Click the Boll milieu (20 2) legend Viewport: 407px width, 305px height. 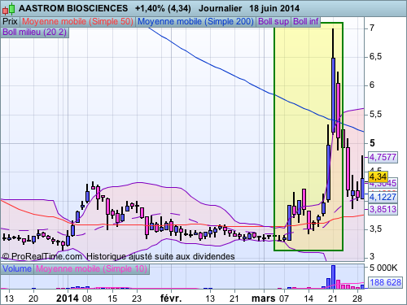34,32
